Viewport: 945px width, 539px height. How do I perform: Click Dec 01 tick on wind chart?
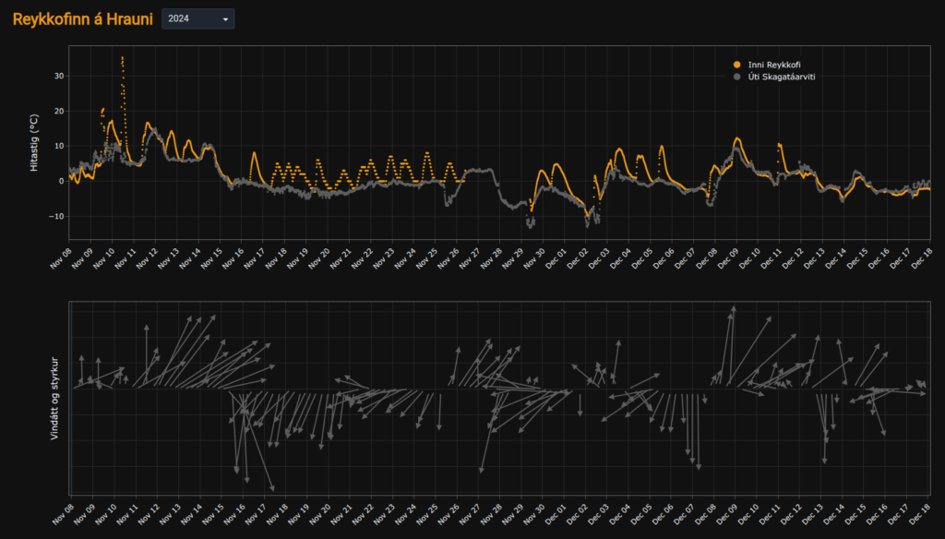coord(557,512)
